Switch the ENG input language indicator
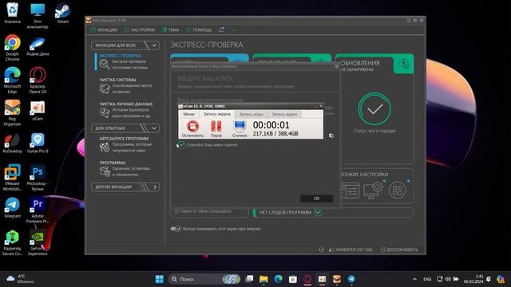This screenshot has height=287, width=511. coord(427,279)
